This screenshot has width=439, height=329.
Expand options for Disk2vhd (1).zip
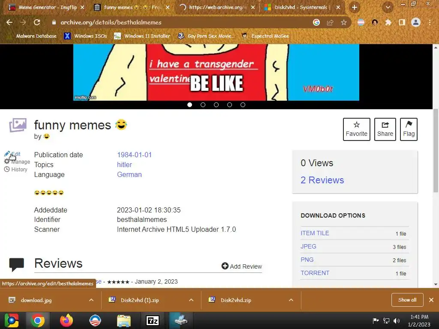click(191, 300)
